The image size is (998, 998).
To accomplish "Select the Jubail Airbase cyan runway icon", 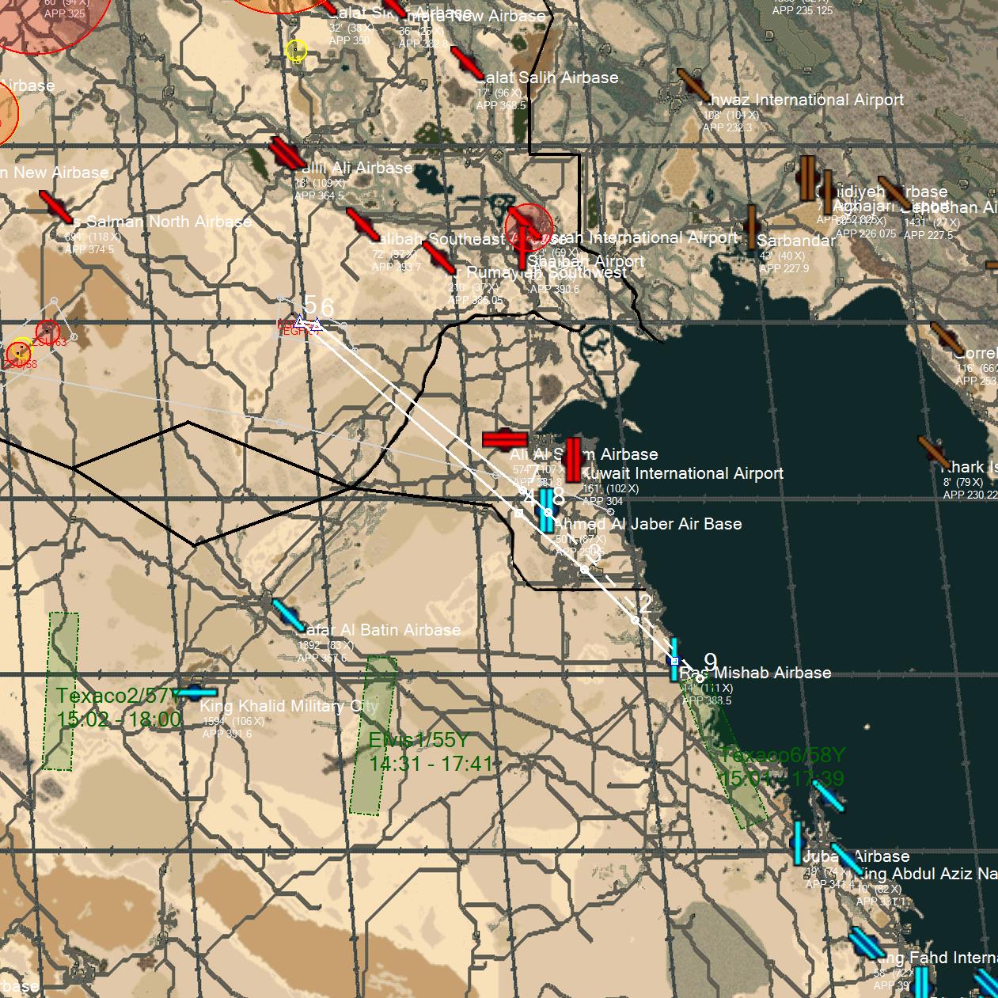I will (798, 843).
